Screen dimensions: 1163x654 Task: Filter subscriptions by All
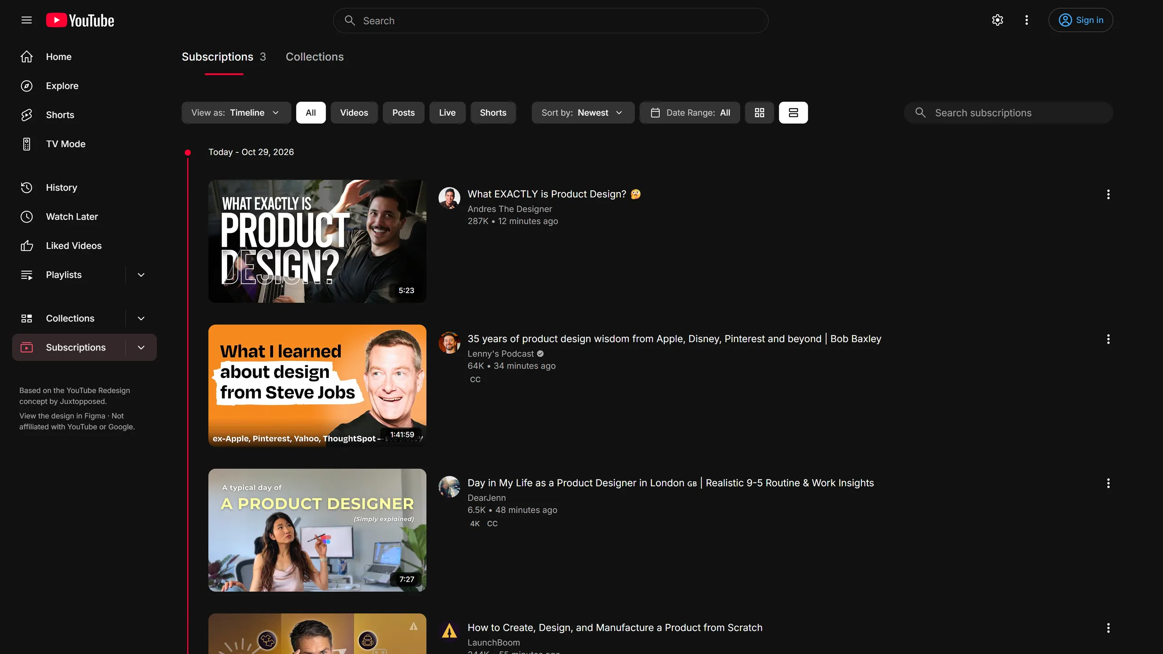point(311,113)
